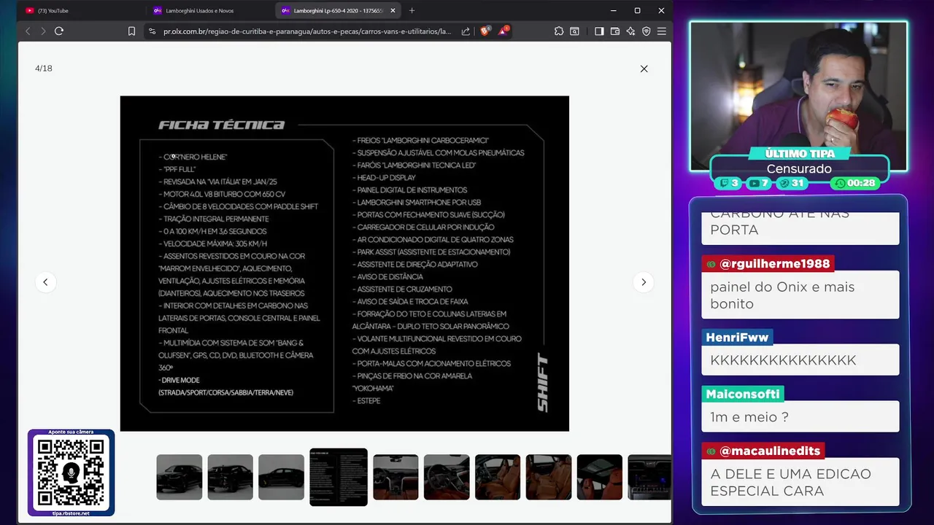
Task: Close the Lamborghini Lp-650-4 2020 tab
Action: coord(393,10)
